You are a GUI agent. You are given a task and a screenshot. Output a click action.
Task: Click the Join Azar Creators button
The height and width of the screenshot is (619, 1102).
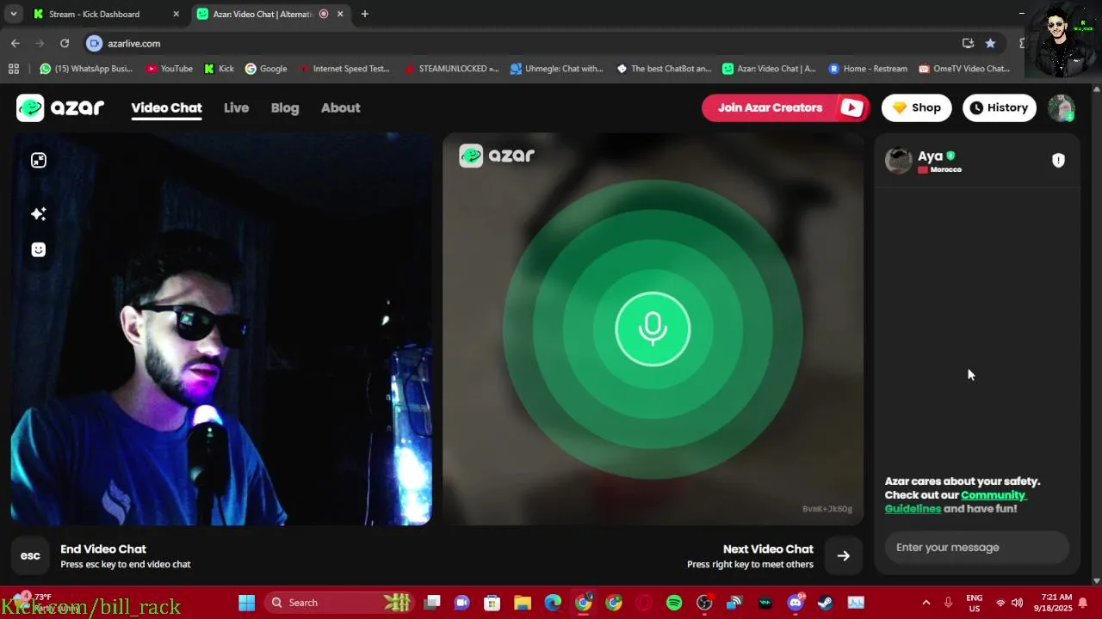[785, 107]
